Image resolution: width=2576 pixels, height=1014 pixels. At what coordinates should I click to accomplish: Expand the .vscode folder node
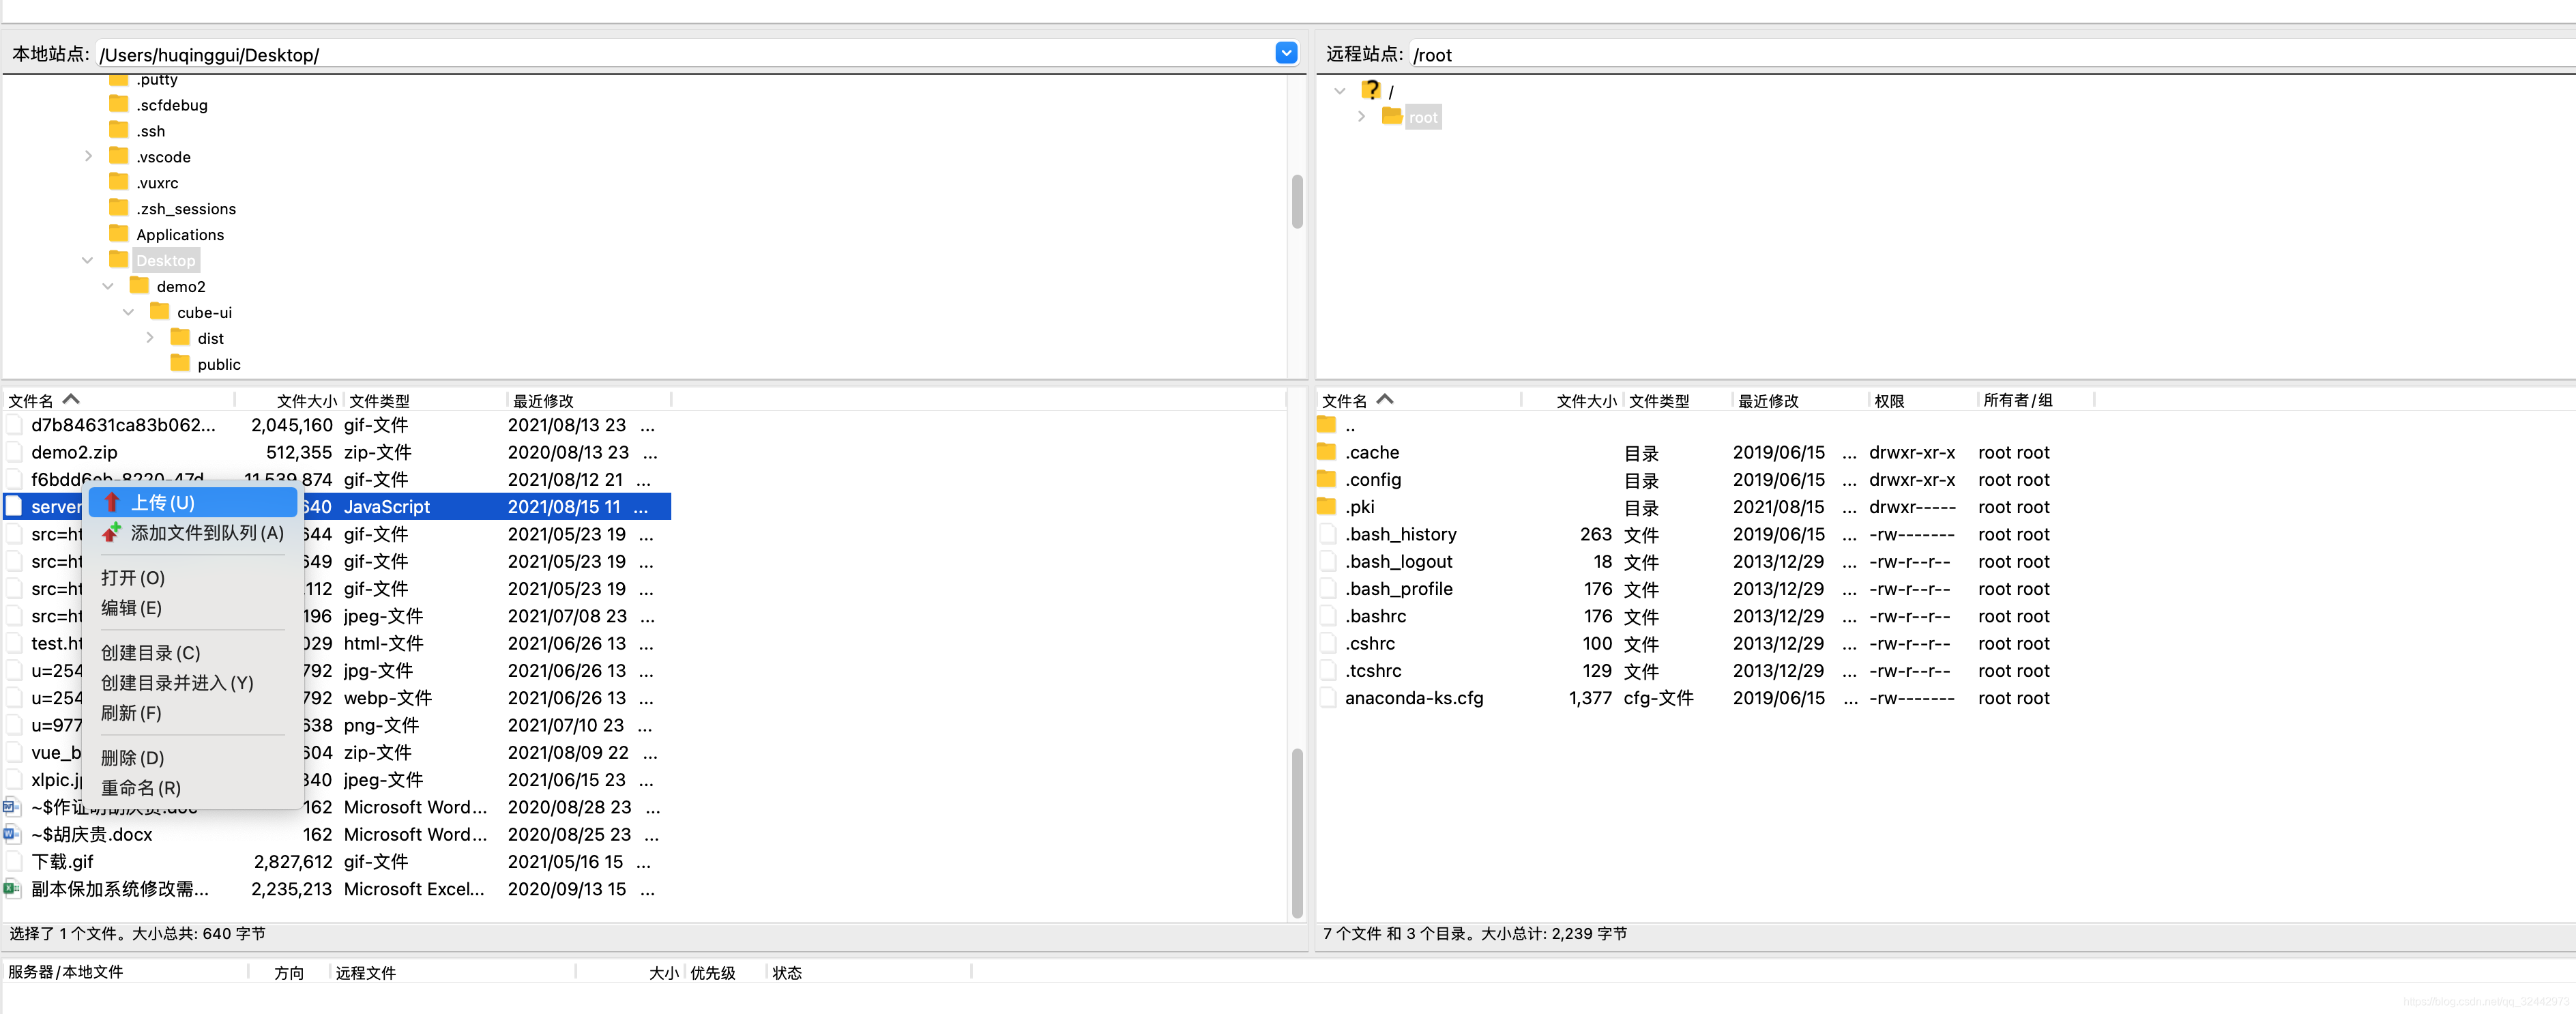pos(88,156)
